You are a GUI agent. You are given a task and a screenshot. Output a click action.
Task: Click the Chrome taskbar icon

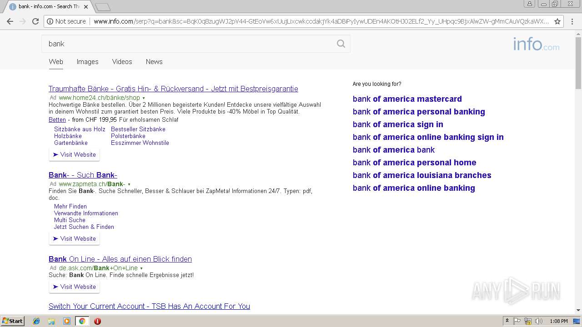click(82, 321)
